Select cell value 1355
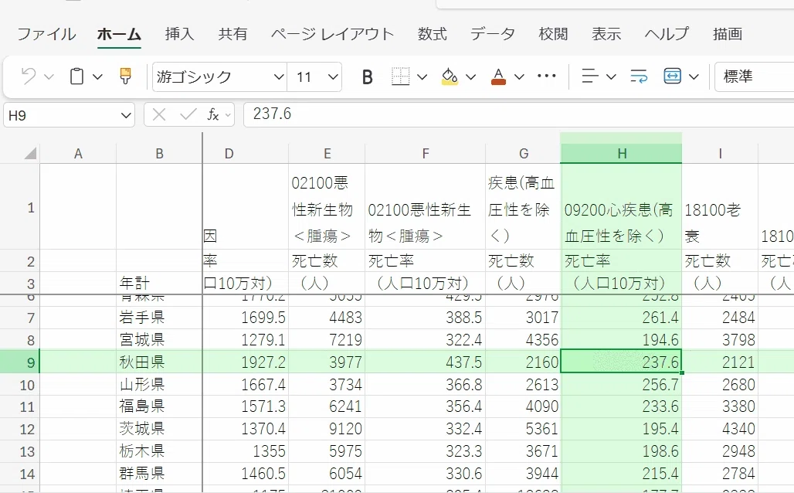This screenshot has height=493, width=794. [x=246, y=451]
